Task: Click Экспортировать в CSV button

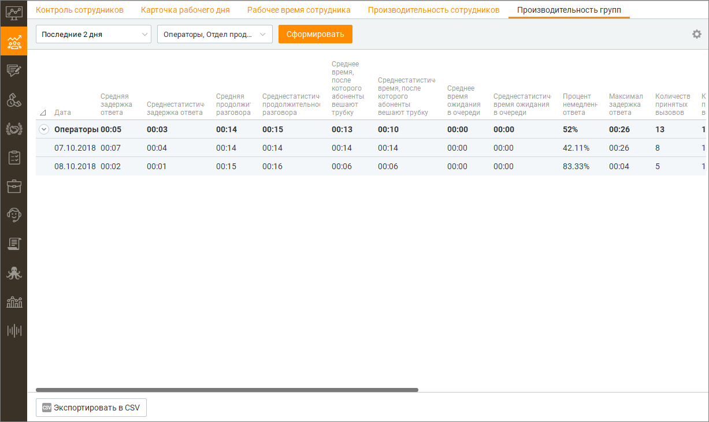Action: click(91, 408)
